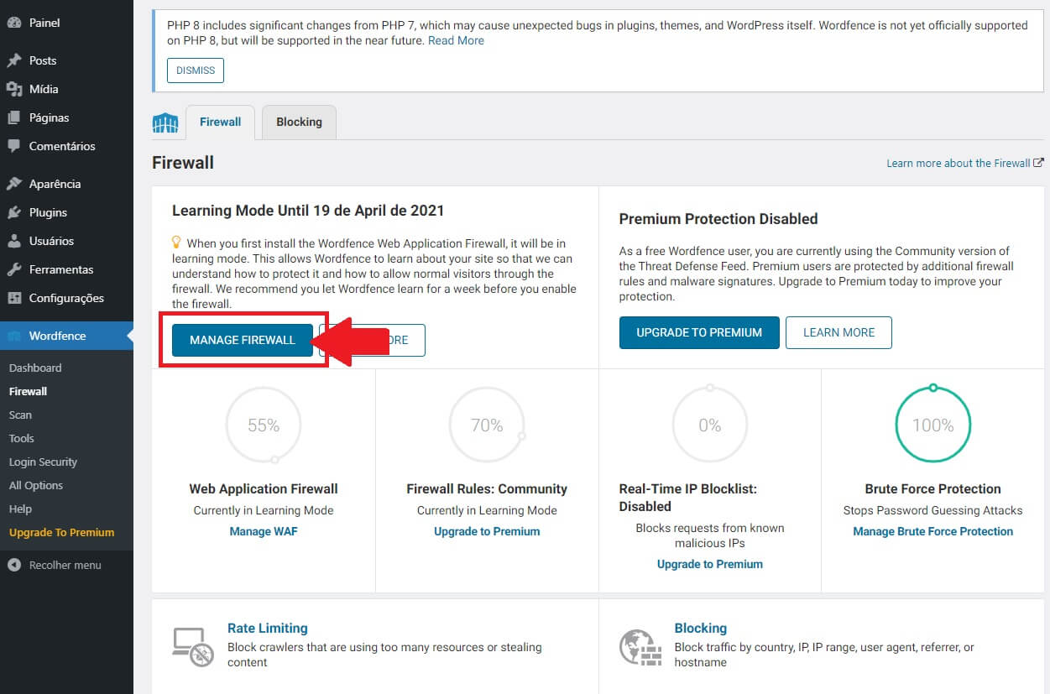Click Upgrade to Premium under Firewall Rules
This screenshot has width=1050, height=694.
[487, 531]
